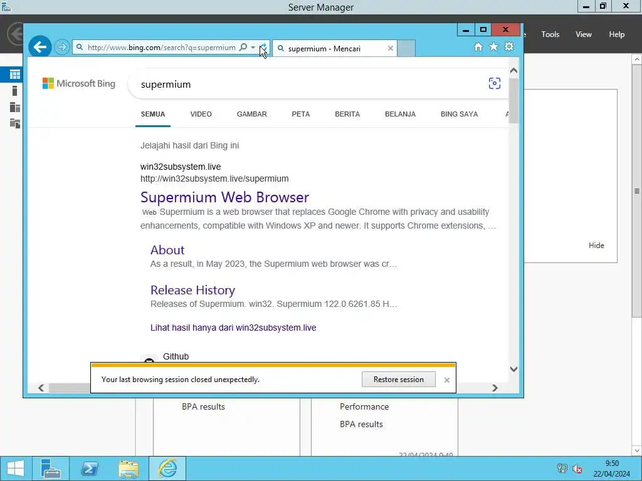
Task: Open Server Manager from the taskbar
Action: click(x=51, y=468)
